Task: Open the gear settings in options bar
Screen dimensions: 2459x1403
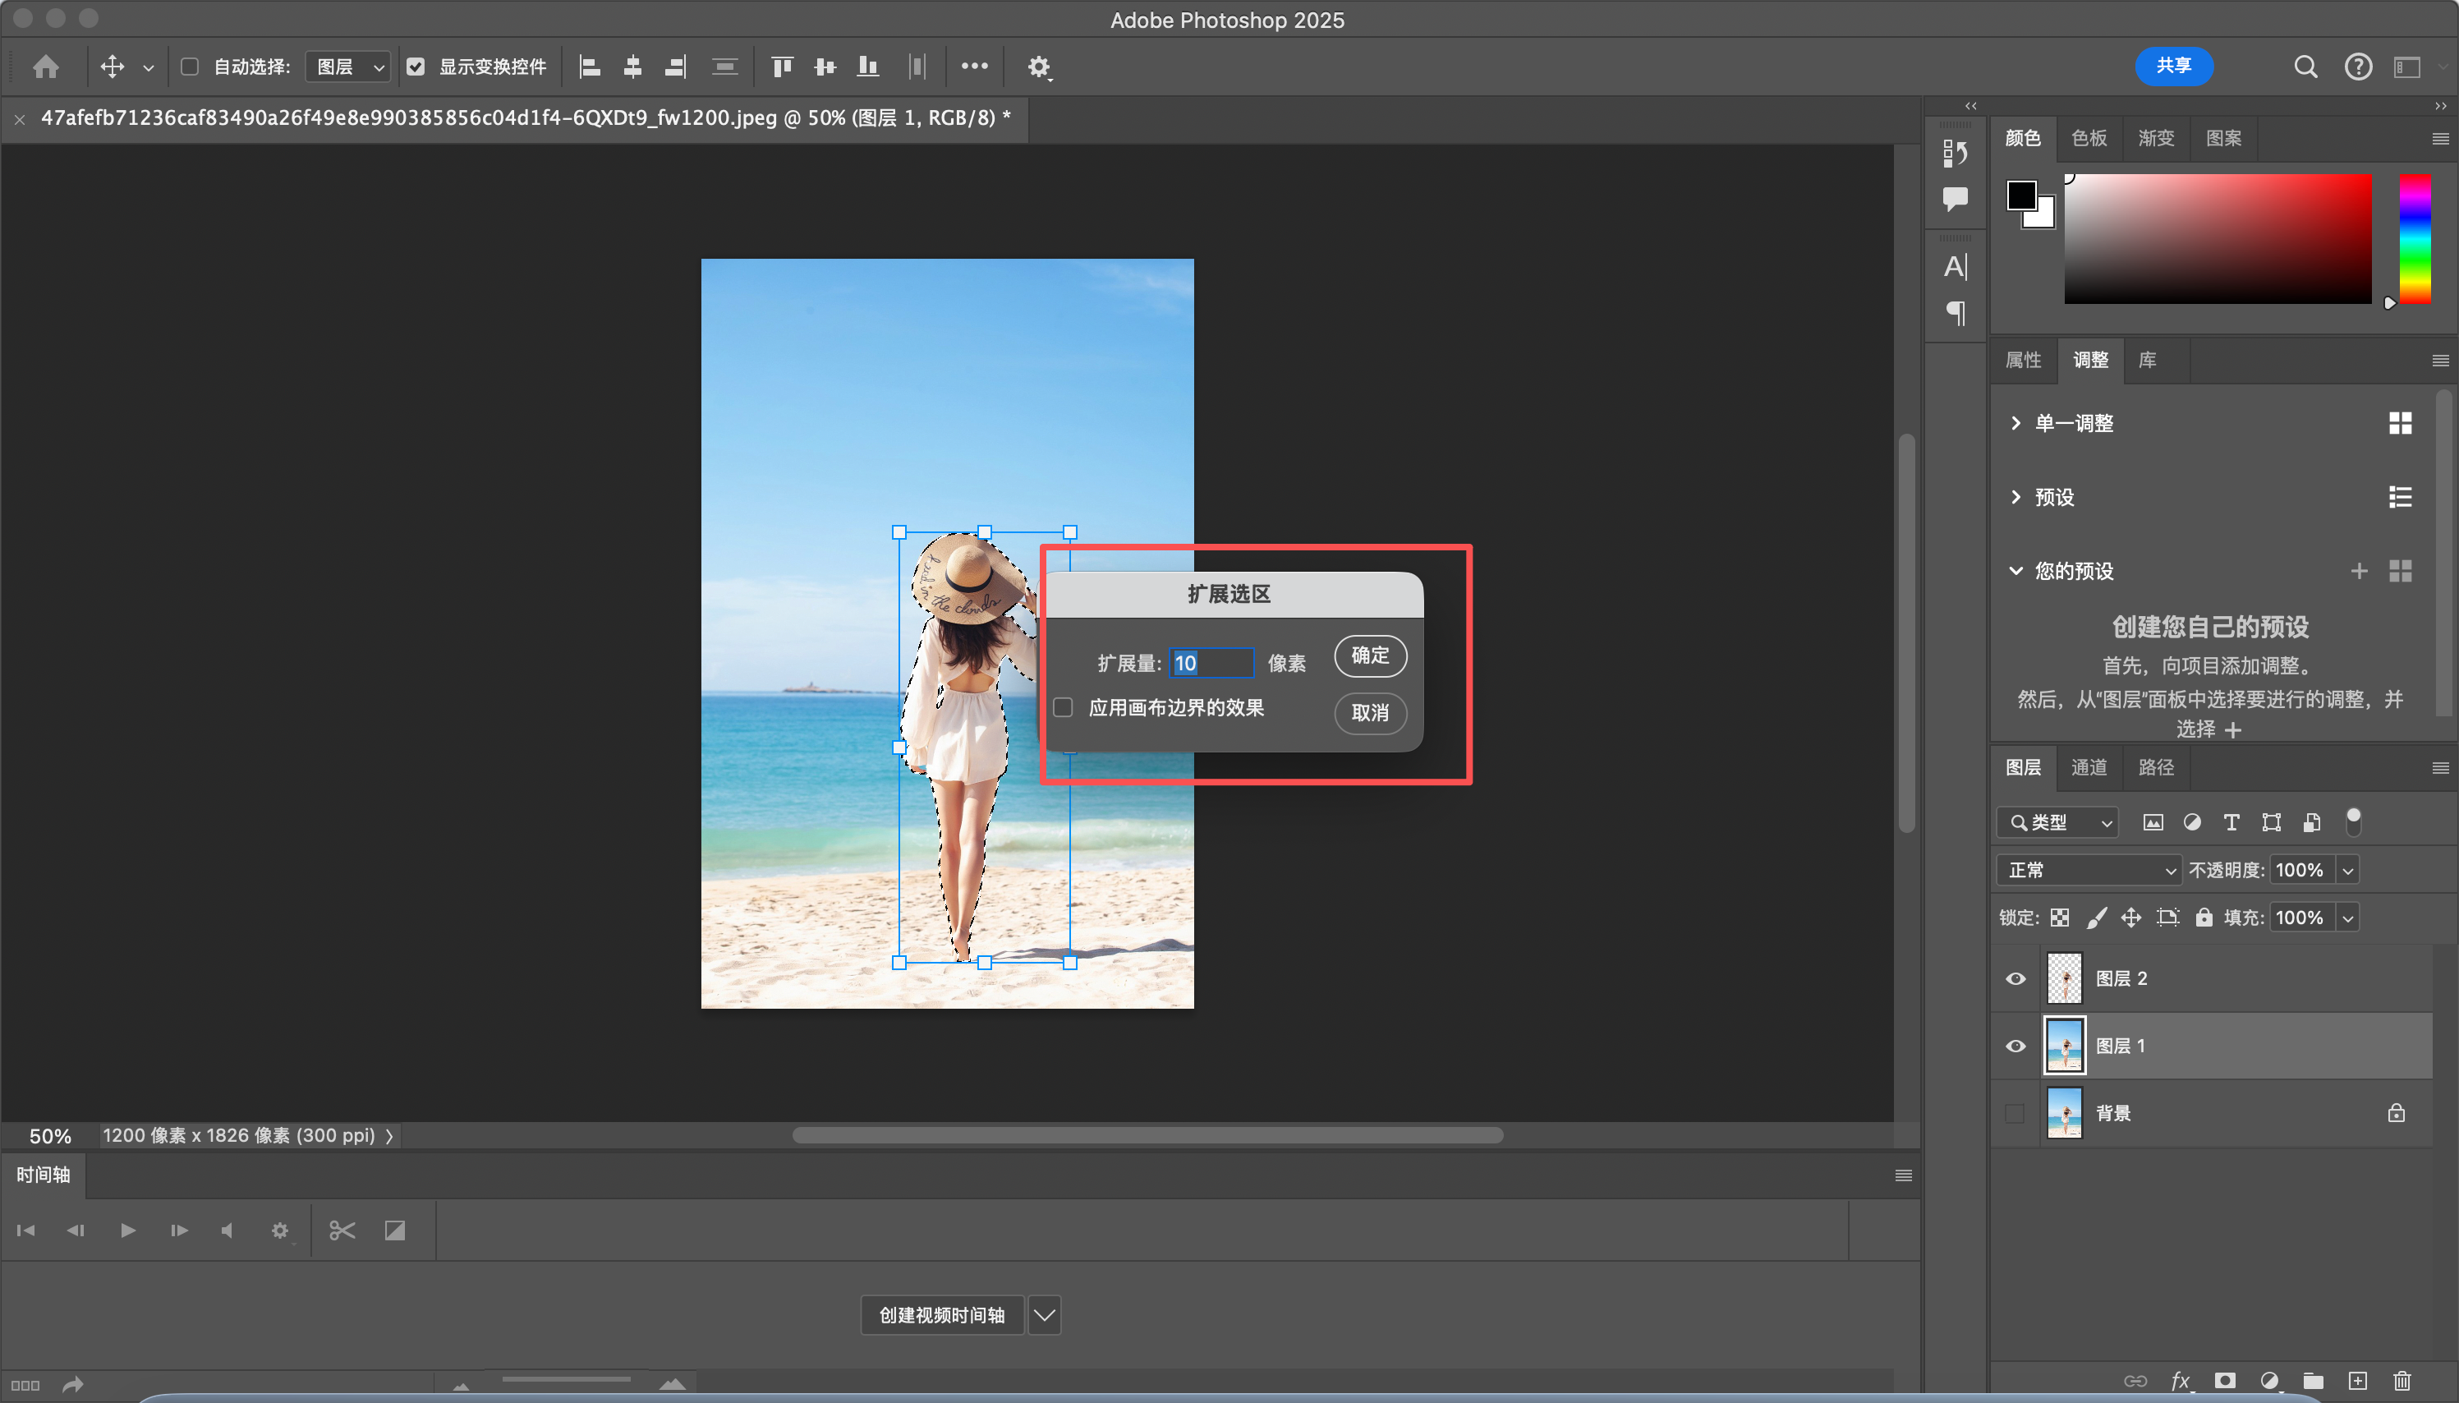Action: [x=1037, y=67]
